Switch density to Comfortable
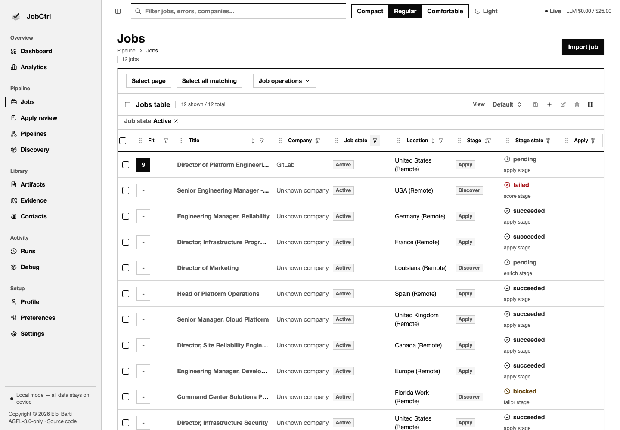 [445, 11]
